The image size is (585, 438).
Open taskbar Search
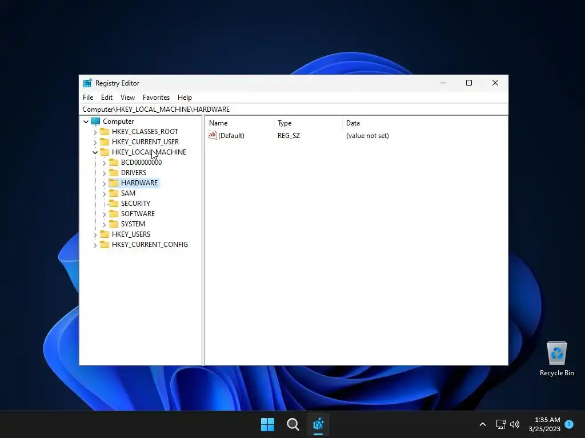click(x=293, y=424)
